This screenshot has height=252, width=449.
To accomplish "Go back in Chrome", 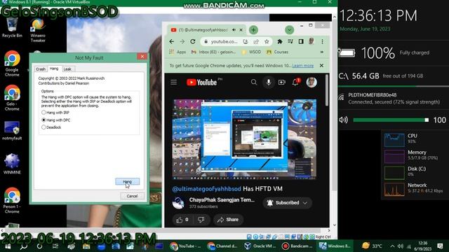I will tap(171, 42).
